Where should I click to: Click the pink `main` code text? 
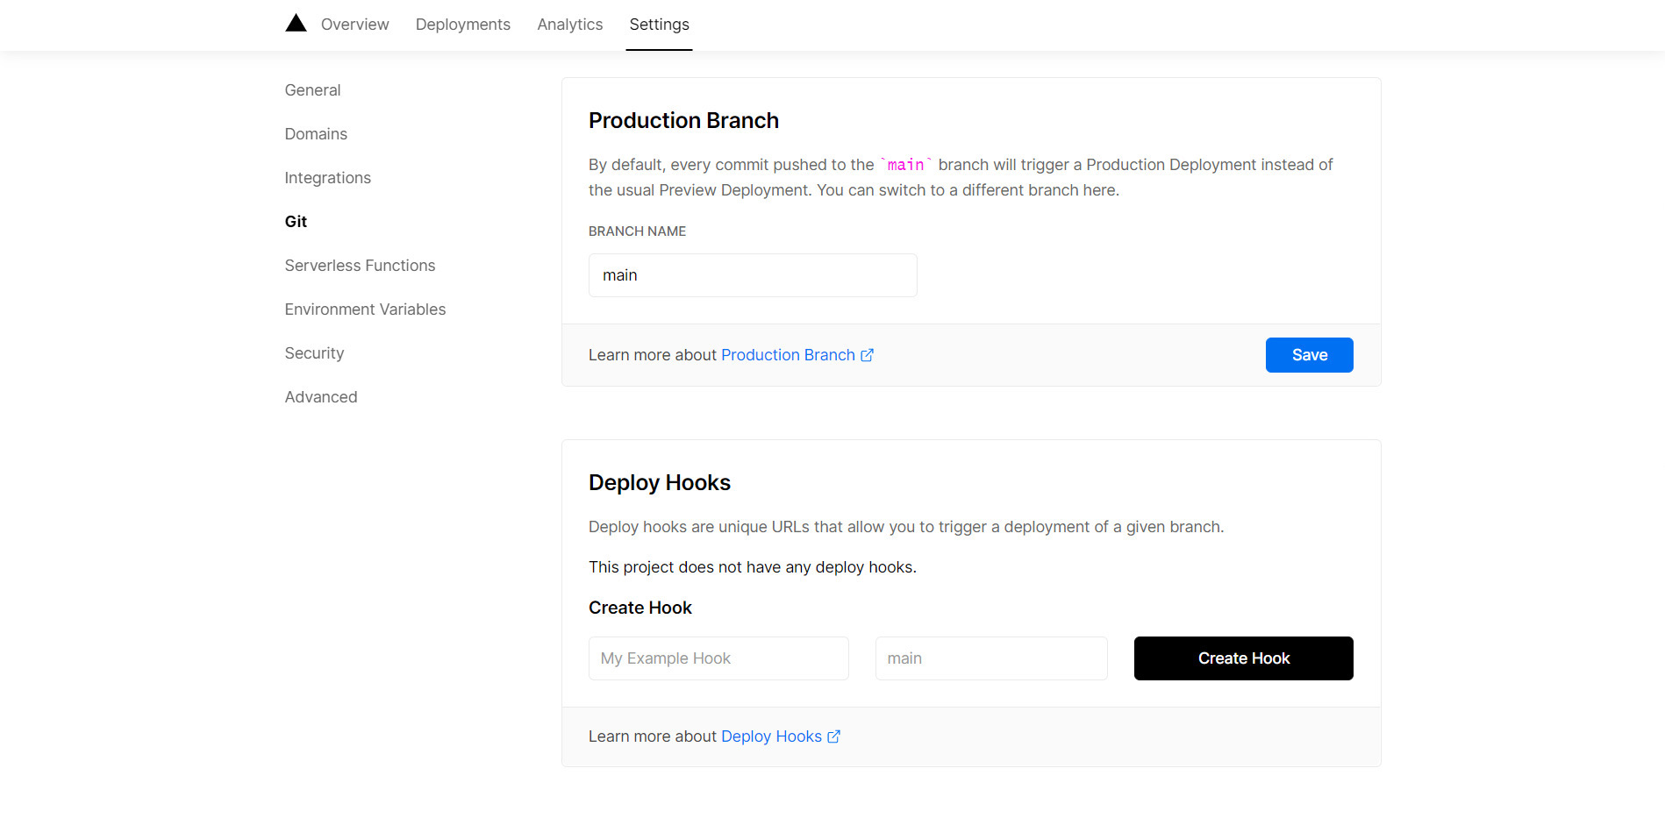pyautogui.click(x=905, y=165)
